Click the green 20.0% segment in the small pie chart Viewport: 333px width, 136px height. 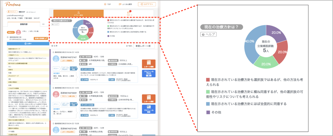83,39
